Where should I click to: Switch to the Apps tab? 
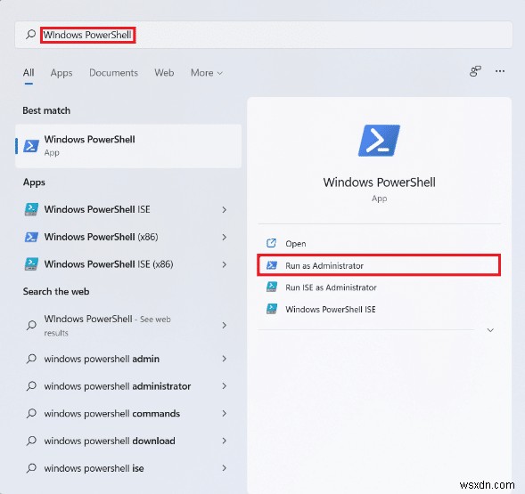tap(62, 73)
